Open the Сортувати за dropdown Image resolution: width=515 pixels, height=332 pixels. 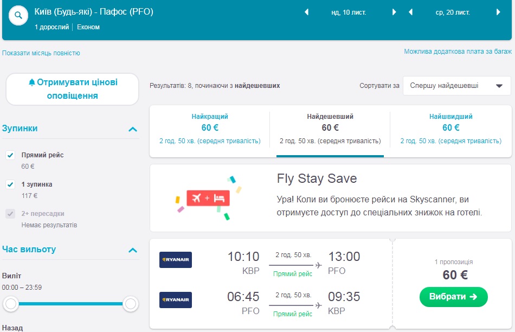pos(456,86)
